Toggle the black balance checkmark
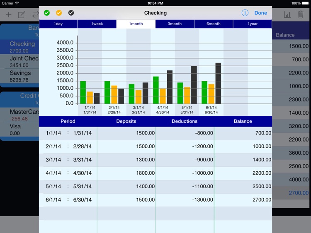 [x=71, y=13]
